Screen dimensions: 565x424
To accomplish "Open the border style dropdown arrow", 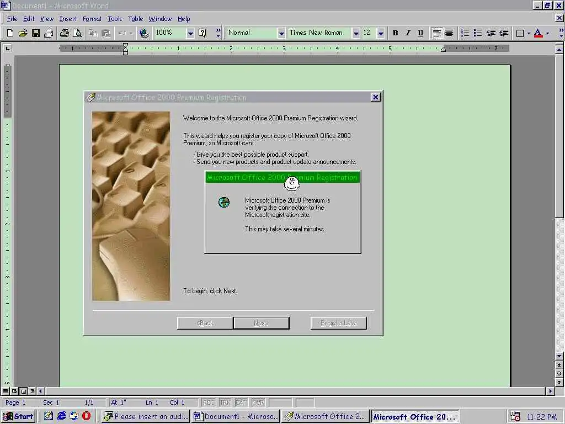I will tap(529, 33).
